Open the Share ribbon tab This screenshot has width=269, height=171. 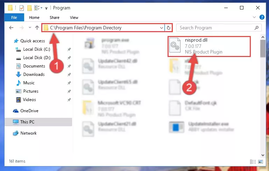pyautogui.click(x=54, y=17)
